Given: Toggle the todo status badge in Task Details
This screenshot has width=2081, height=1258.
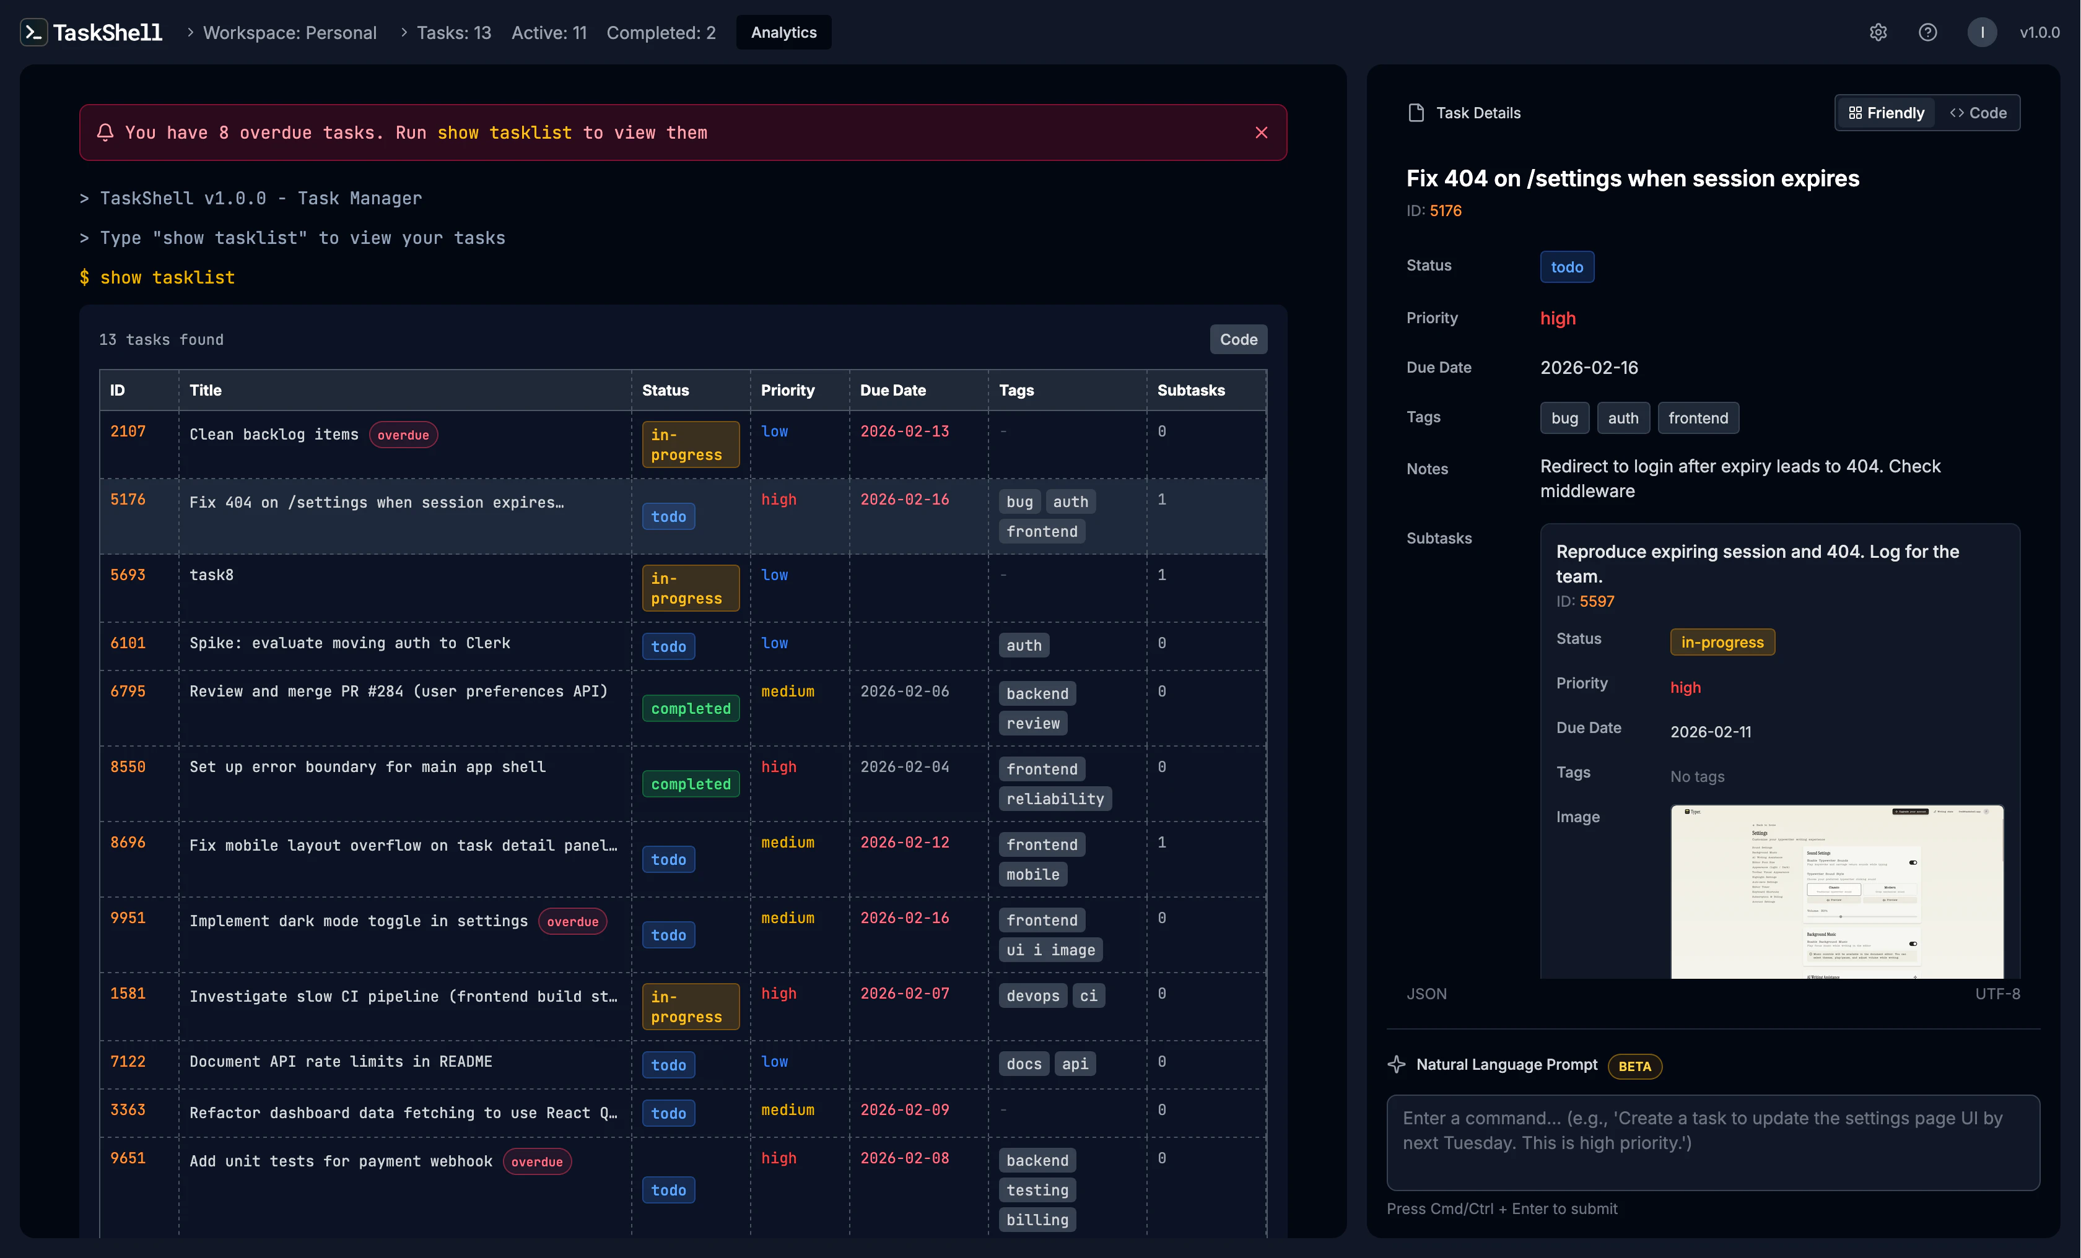Looking at the screenshot, I should [x=1567, y=267].
